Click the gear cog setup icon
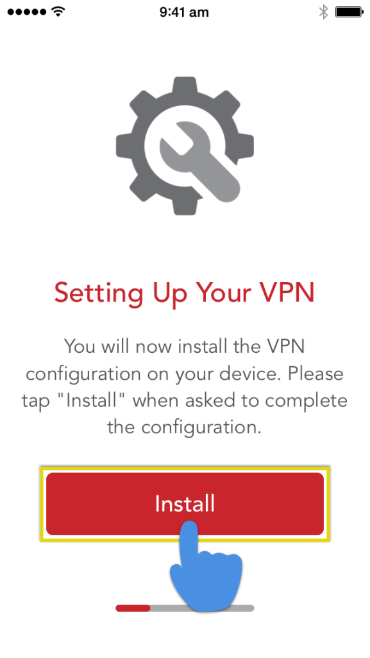The height and width of the screenshot is (658, 370). (x=185, y=146)
